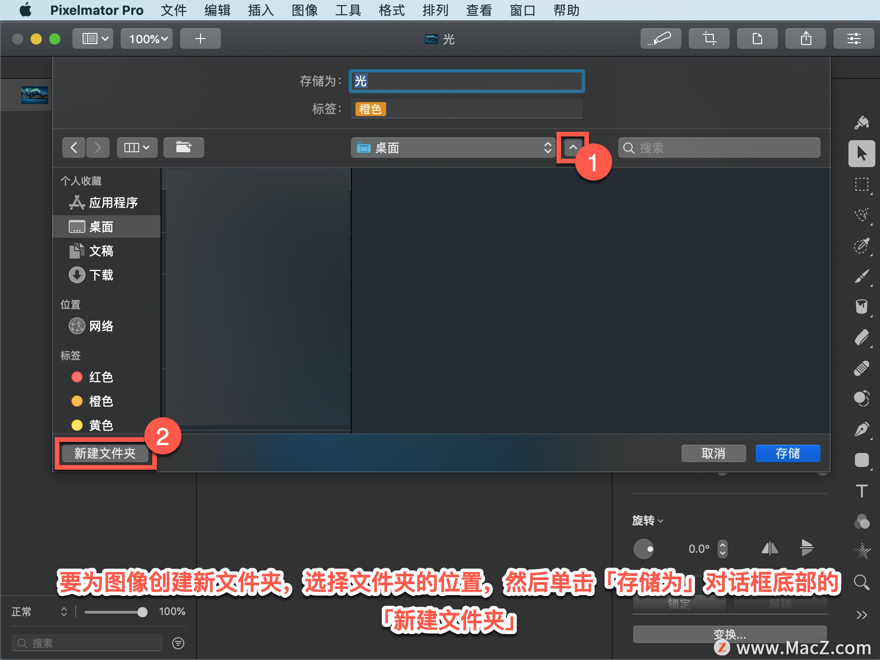Open the 100% zoom dropdown
This screenshot has height=660, width=880.
coord(147,39)
